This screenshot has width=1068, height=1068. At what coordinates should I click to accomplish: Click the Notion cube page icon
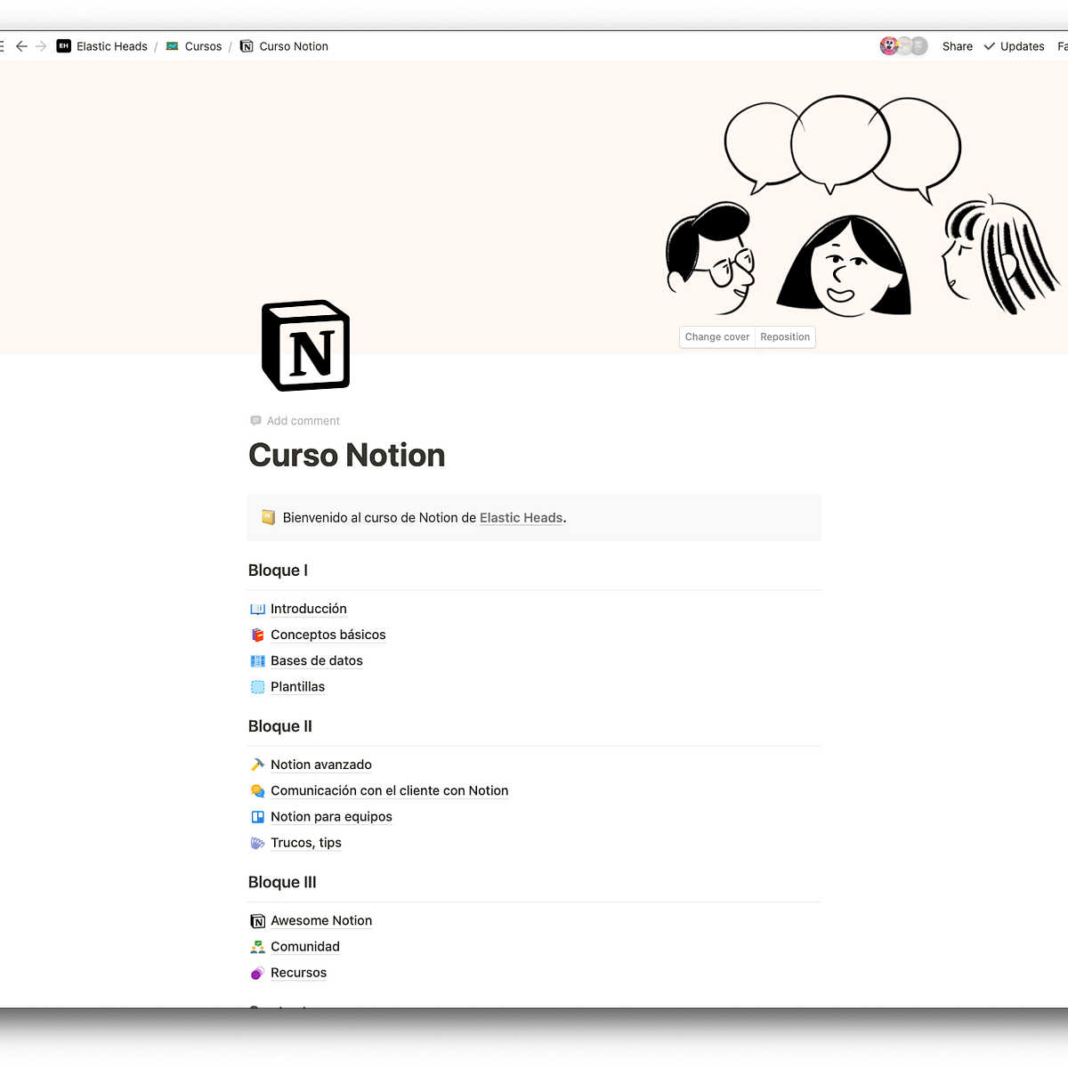304,345
